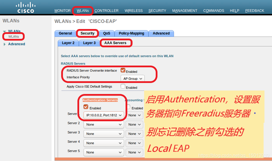Screen dimensions: 272x161
Task: Click the Server 2 row label
Action: [74, 123]
